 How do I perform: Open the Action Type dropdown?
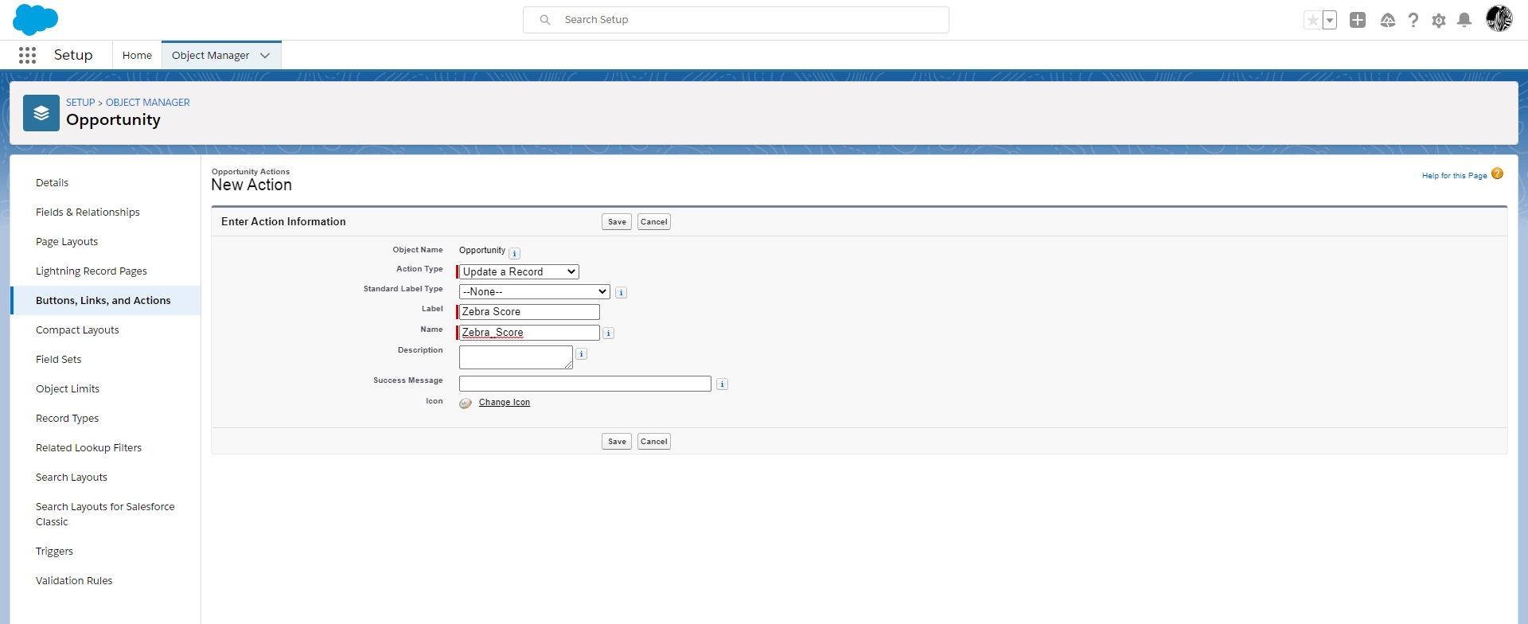pos(519,272)
